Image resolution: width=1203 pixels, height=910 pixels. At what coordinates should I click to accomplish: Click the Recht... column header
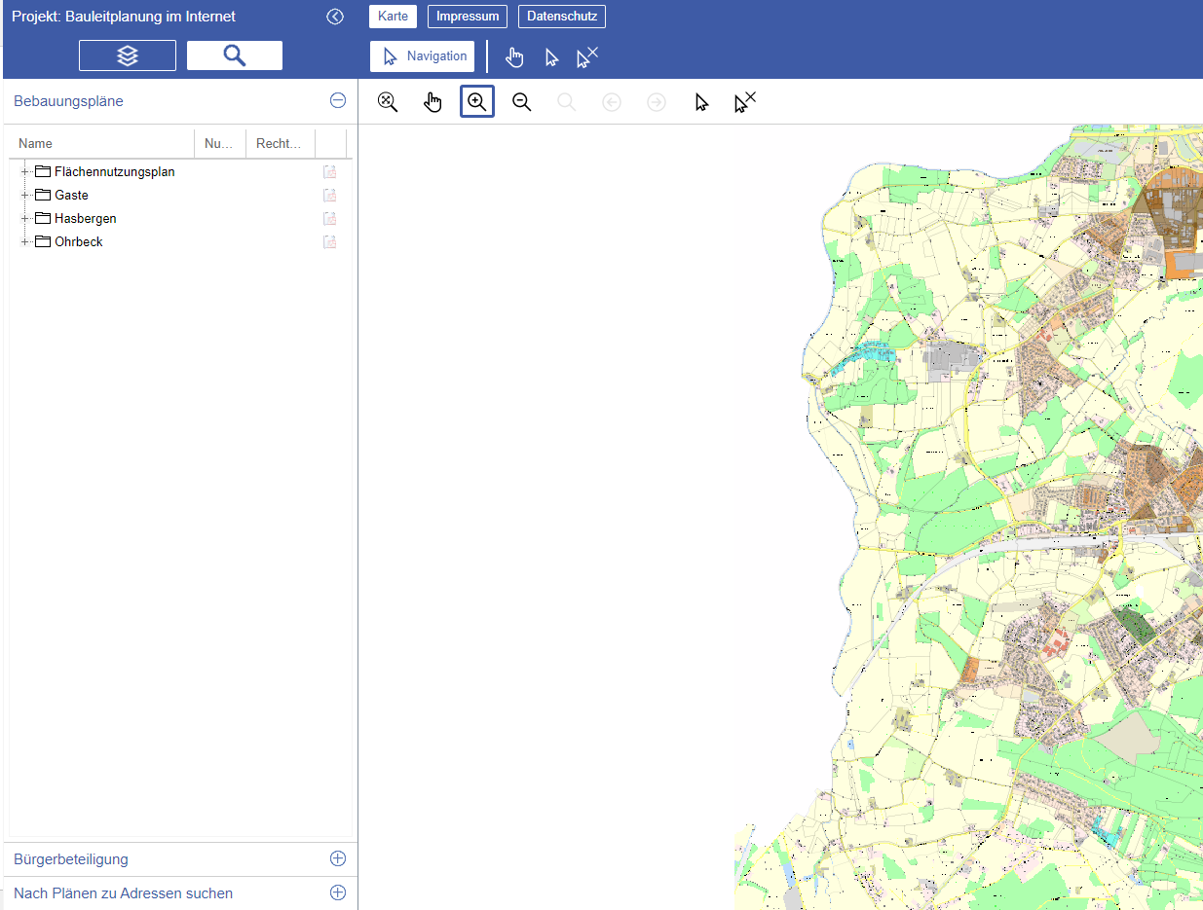pos(280,143)
